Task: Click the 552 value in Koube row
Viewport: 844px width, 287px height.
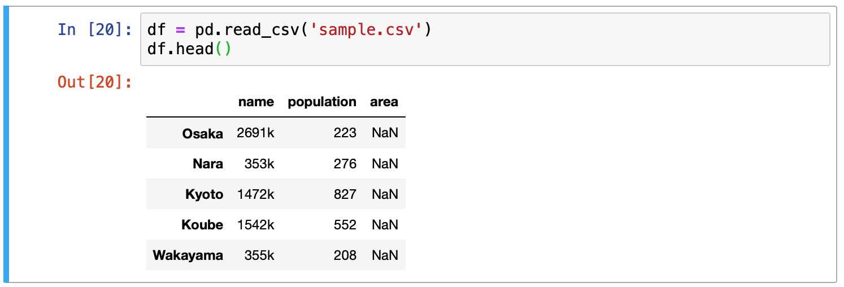Action: click(x=345, y=225)
